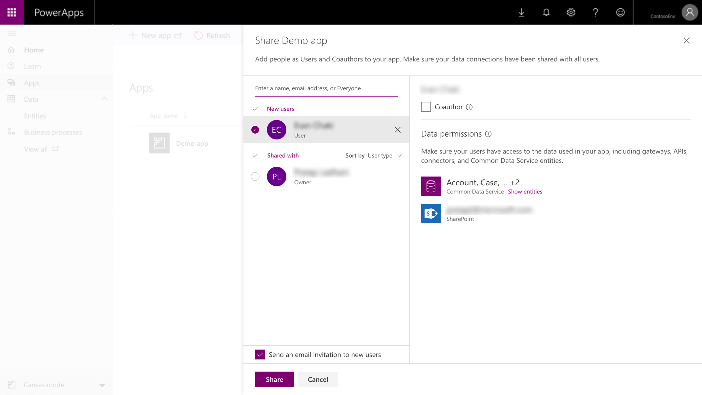Select the radio button for PL owner
Screen dimensions: 702x395
[x=255, y=176]
